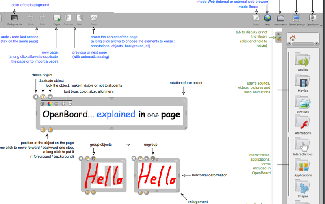
Task: Open the Backgrounds color chooser
Action: [14, 20]
